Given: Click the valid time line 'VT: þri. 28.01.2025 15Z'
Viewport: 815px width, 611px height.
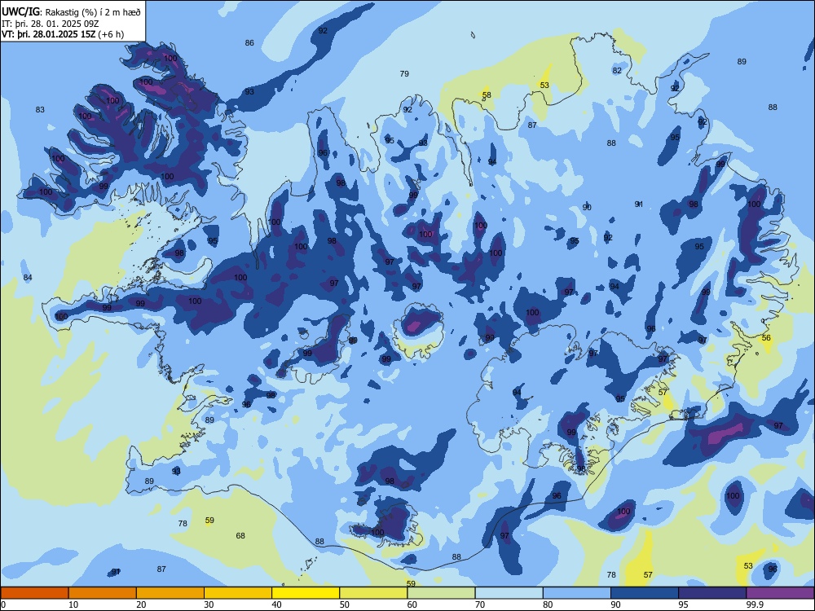Looking at the screenshot, I should [x=48, y=34].
